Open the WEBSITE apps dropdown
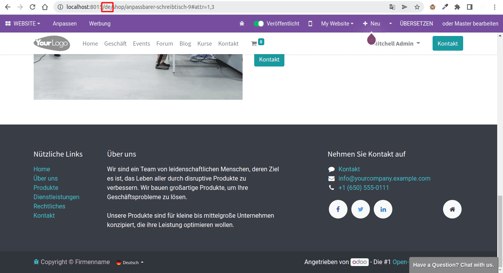 [x=23, y=24]
